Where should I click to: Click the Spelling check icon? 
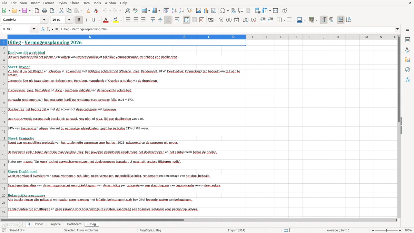[x=135, y=11]
